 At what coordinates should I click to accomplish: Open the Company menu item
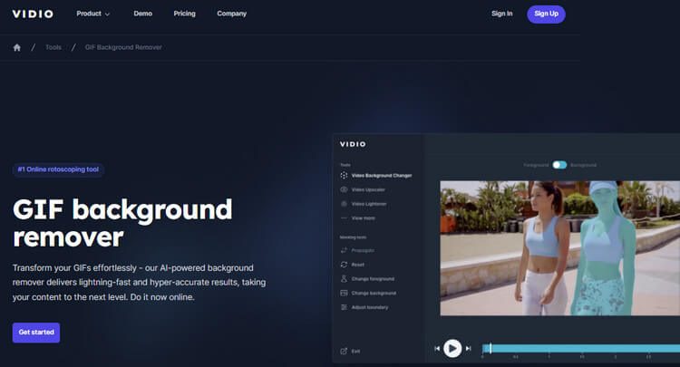click(231, 14)
